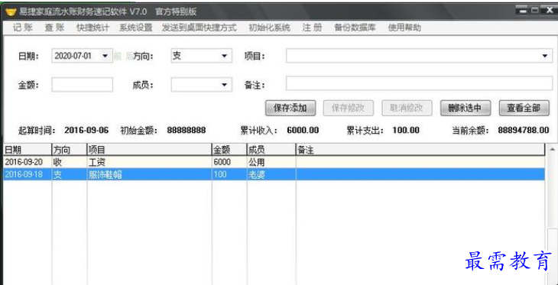558x285 pixels.
Task: Open the 备份数据库 menu
Action: pos(355,28)
